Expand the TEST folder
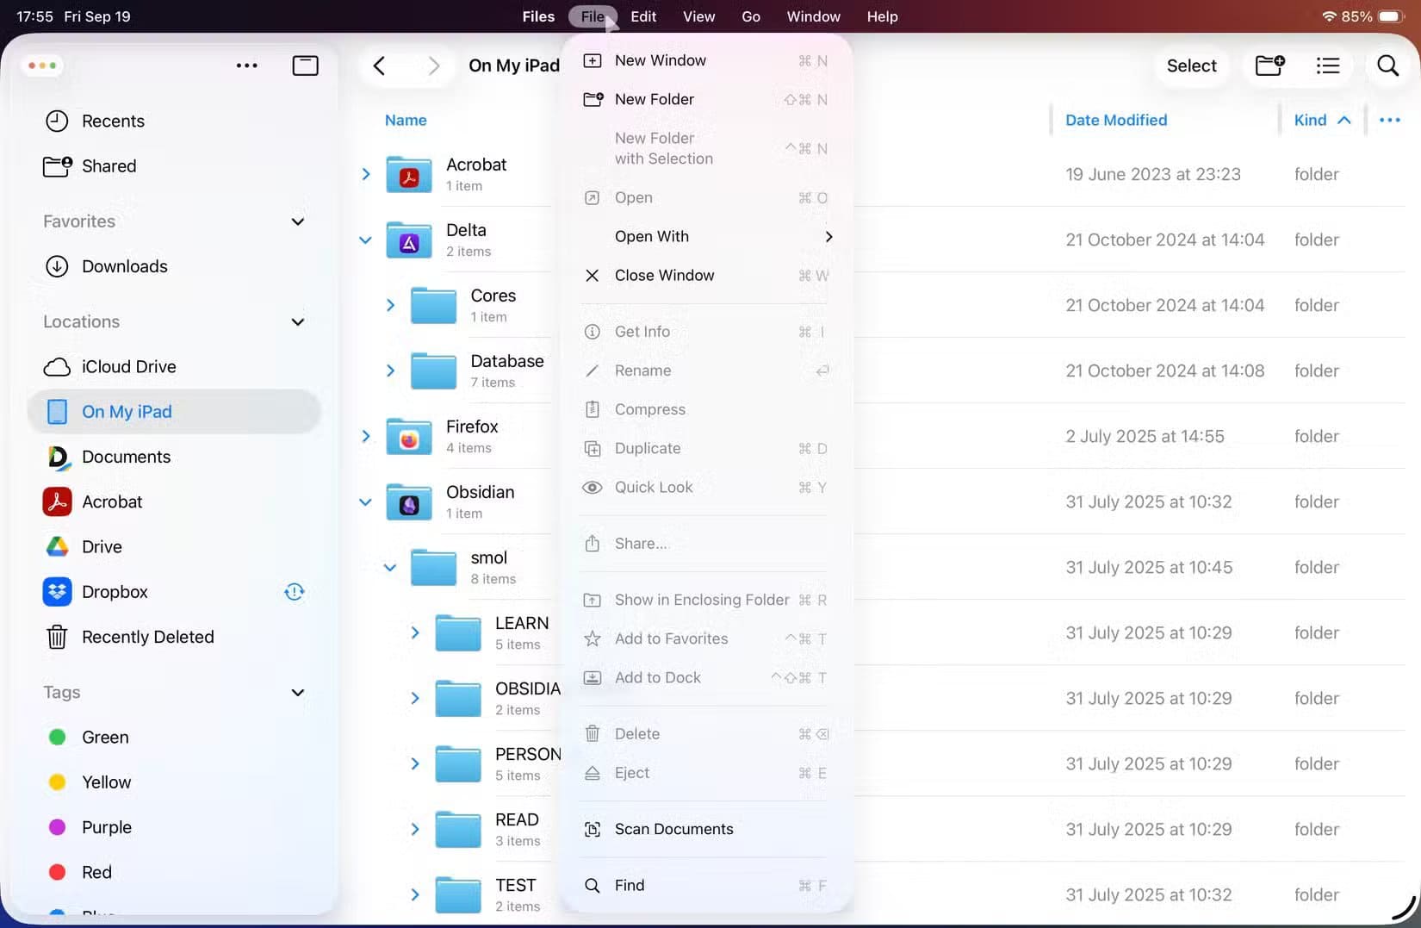 [415, 894]
